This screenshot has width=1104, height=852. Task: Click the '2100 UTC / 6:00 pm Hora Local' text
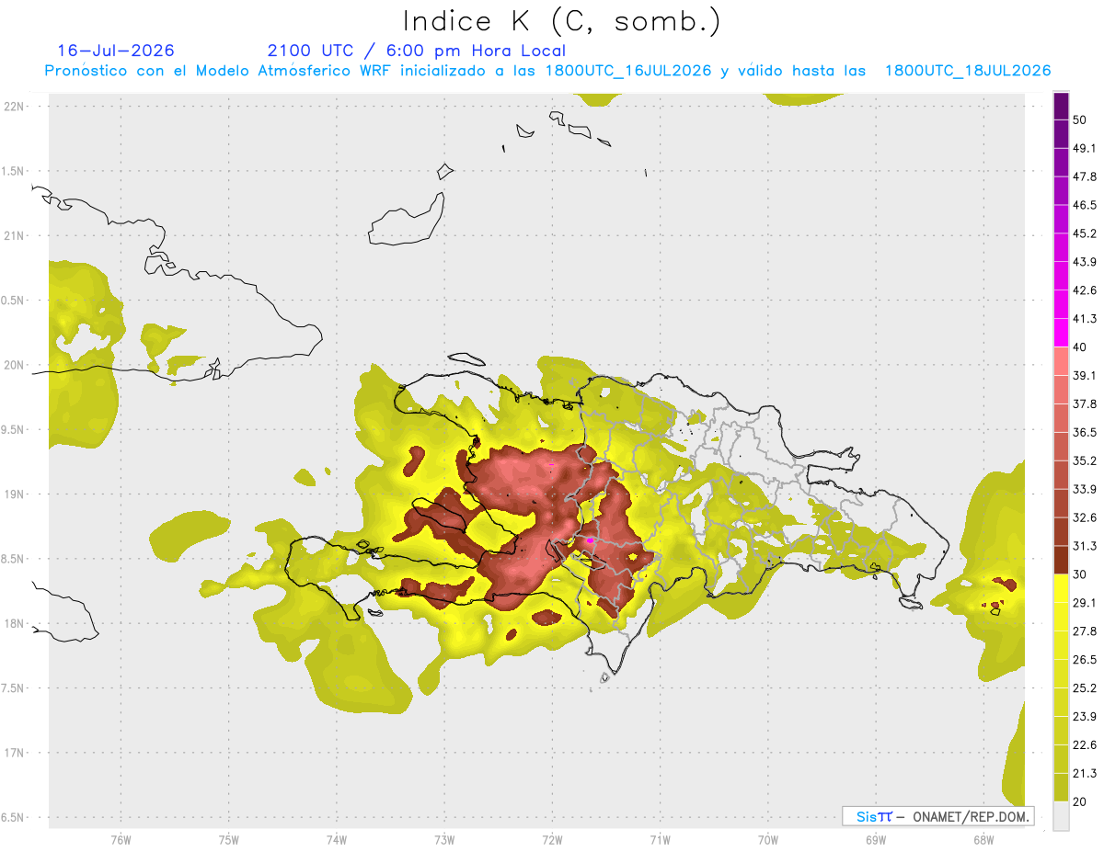[x=416, y=51]
